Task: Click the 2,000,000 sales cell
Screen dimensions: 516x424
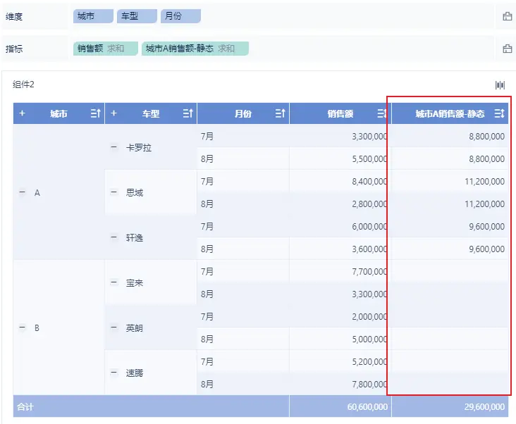Action: [x=340, y=316]
